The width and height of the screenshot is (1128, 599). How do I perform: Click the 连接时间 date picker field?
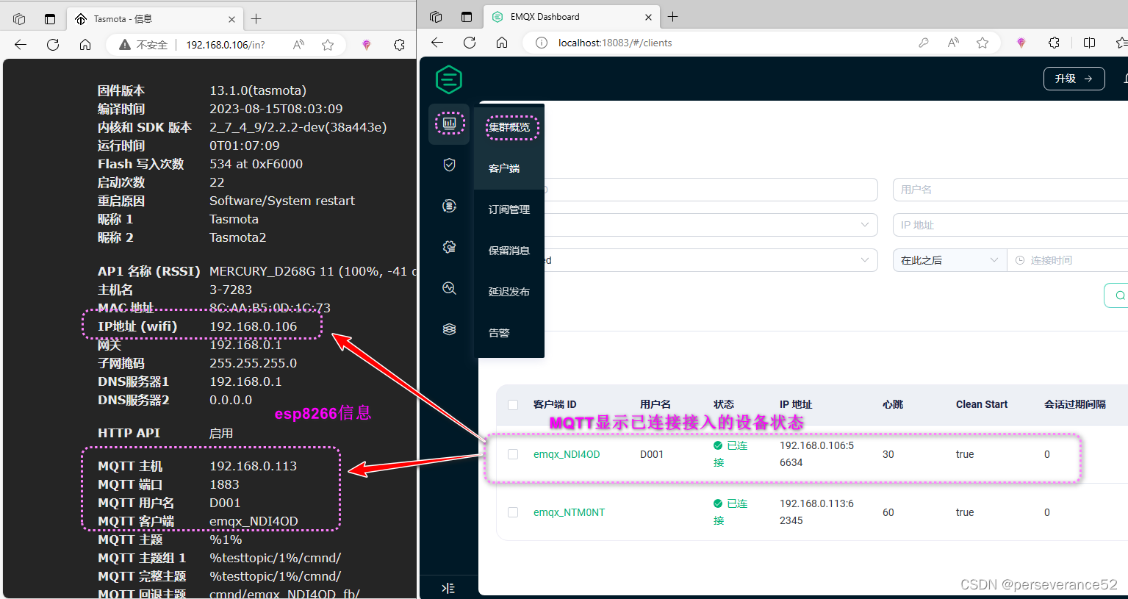[1068, 260]
